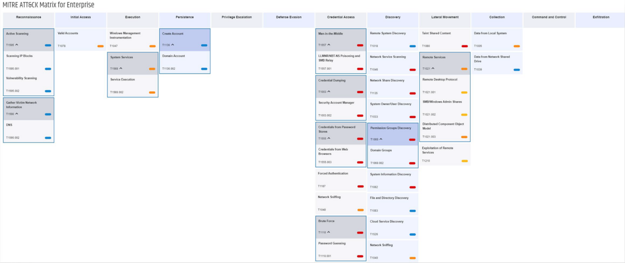The image size is (625, 263).
Task: Collapse the Credential Dumping chevron arrow
Action: (329, 92)
